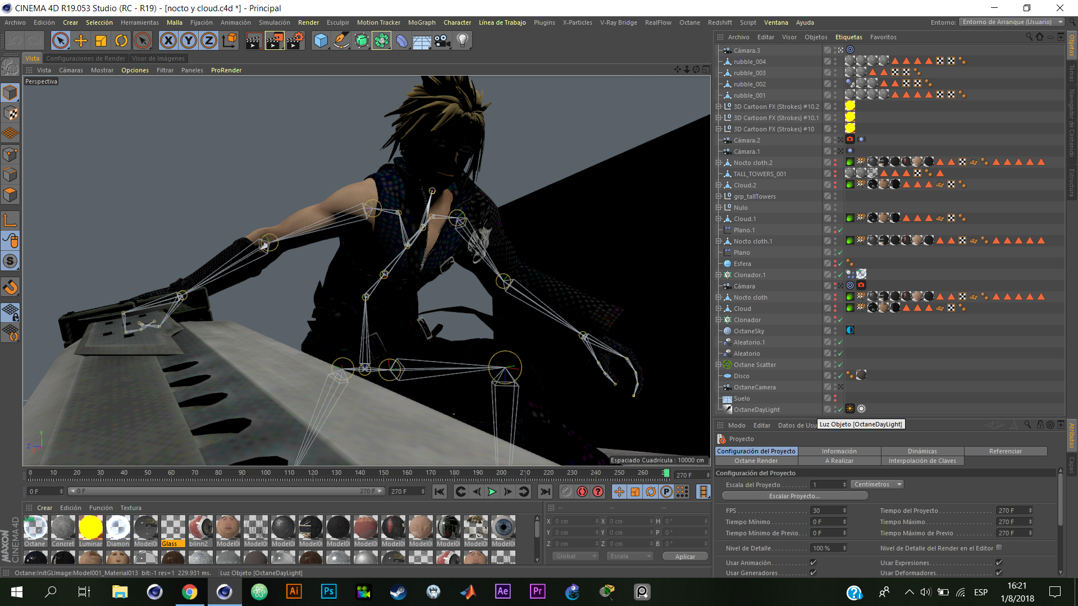Select the Rotate tool in top toolbar

pos(121,41)
